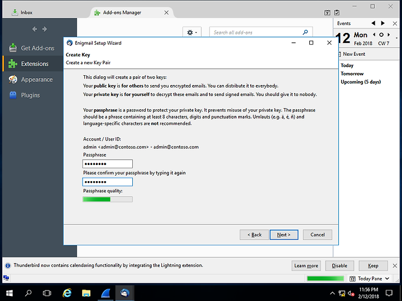Click the Passphrase quality progress bar
Screen dimensions: 402x301
pyautogui.click(x=107, y=200)
